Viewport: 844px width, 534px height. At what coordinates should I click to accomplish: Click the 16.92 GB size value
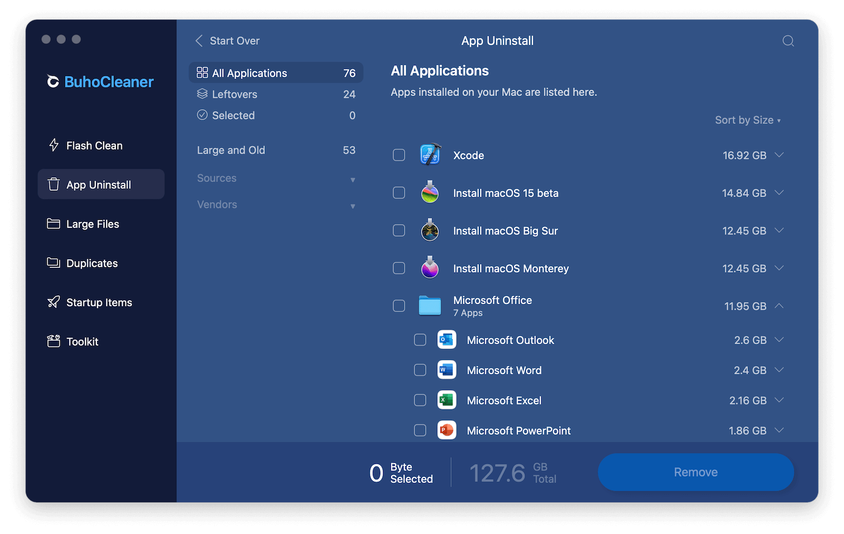(744, 156)
